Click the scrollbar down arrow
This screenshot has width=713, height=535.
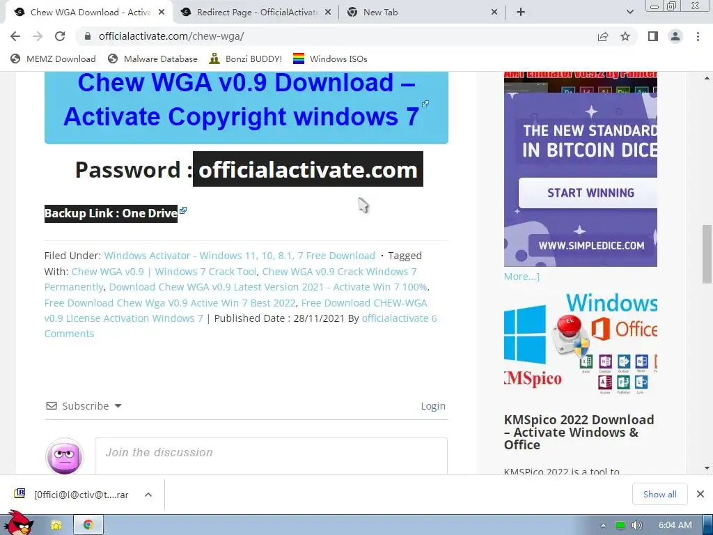(x=707, y=468)
